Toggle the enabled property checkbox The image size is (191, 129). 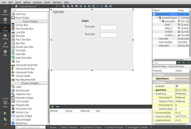(x=177, y=86)
